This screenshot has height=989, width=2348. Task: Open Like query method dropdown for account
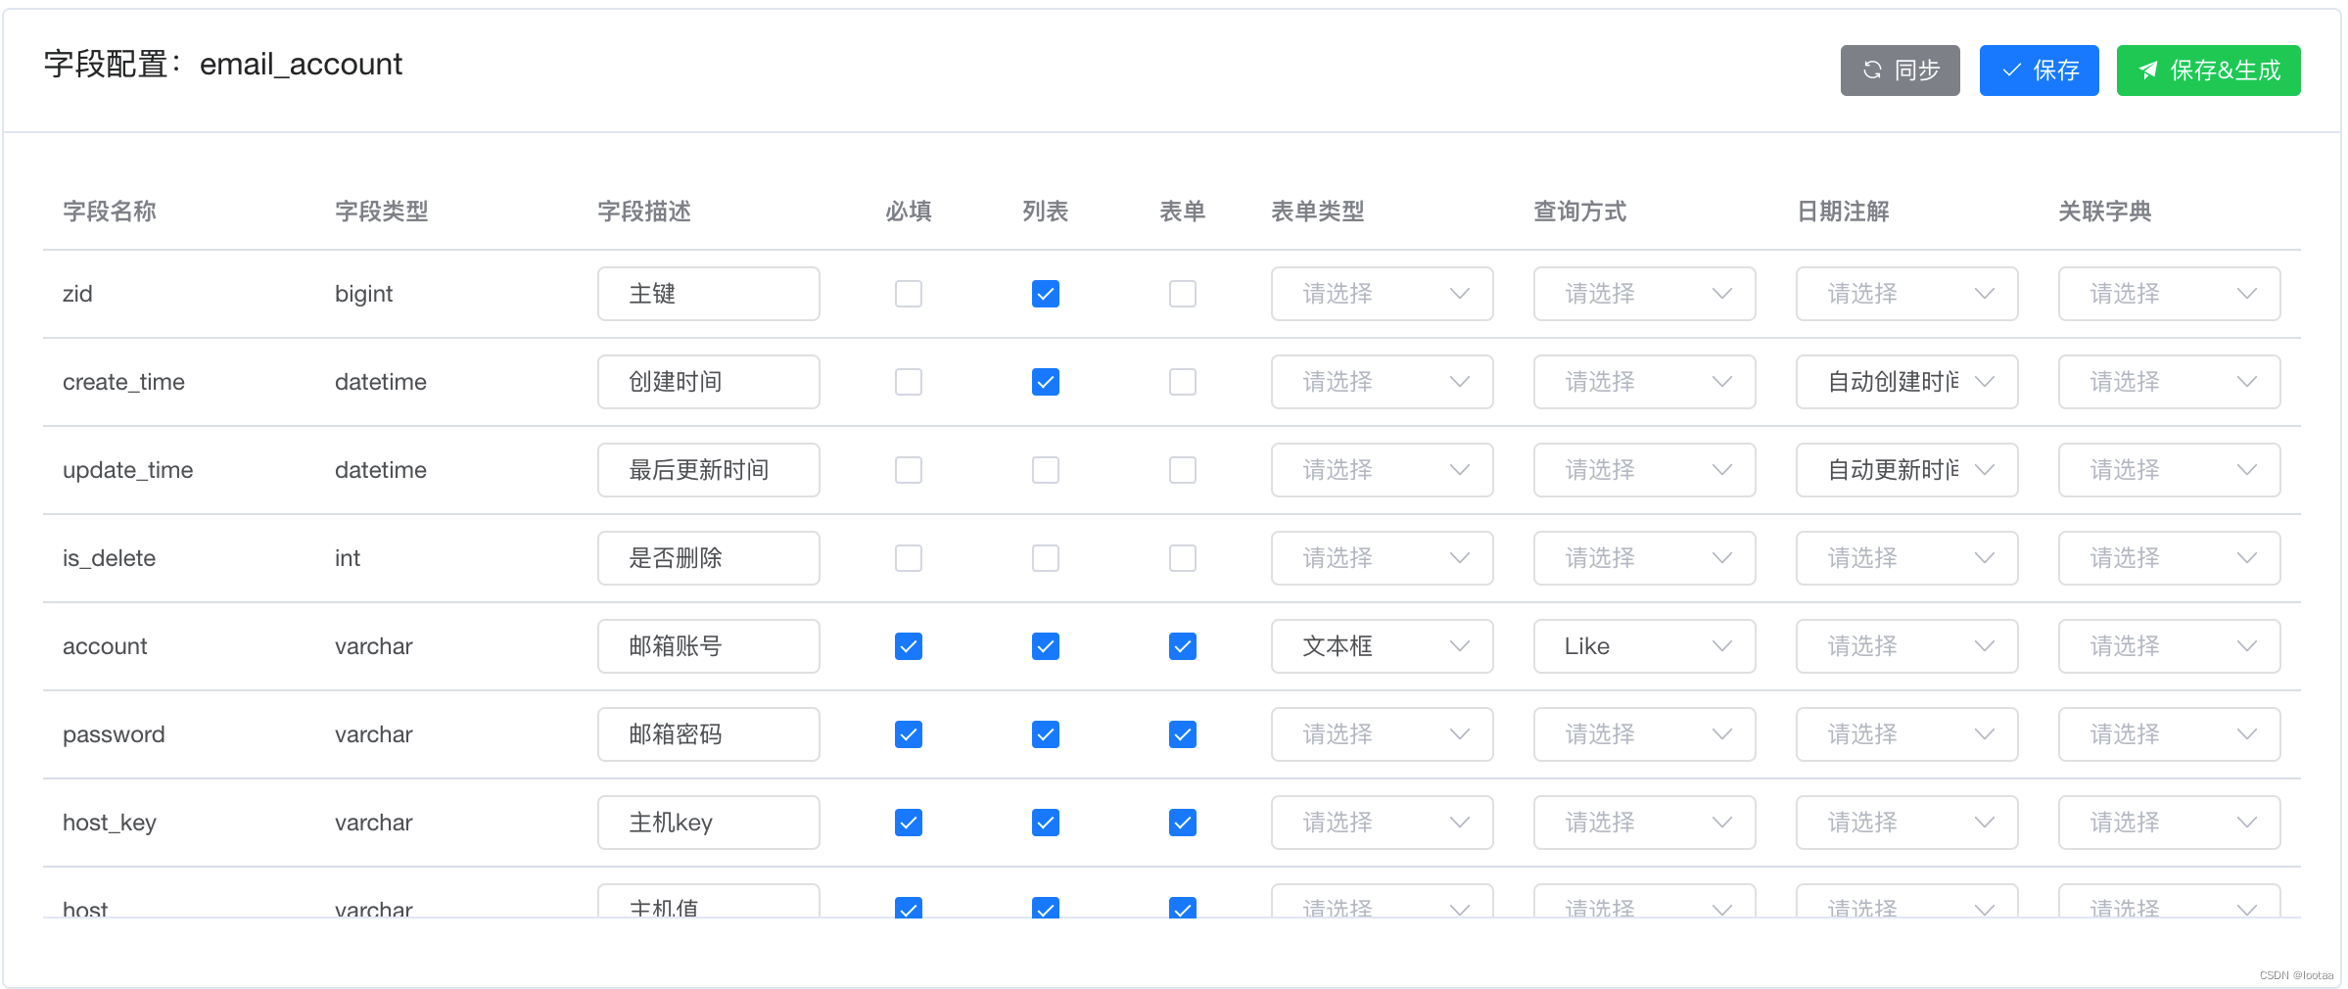click(x=1644, y=646)
